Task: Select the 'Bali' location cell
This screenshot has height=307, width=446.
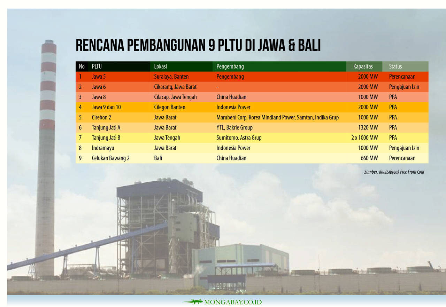Action: point(158,158)
